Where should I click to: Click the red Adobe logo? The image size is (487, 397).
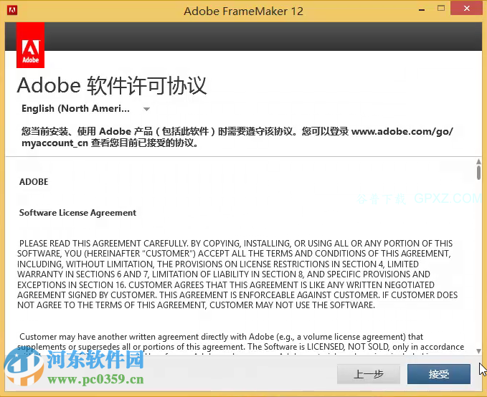[30, 45]
